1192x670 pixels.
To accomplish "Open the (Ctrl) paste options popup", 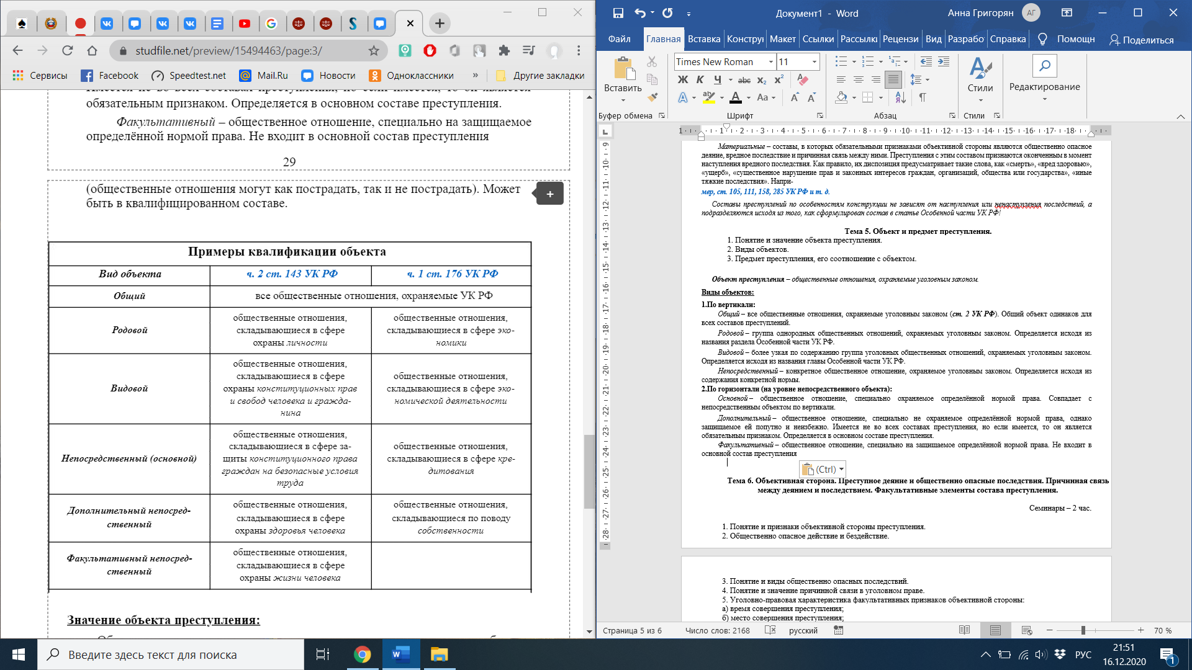I will pos(823,469).
